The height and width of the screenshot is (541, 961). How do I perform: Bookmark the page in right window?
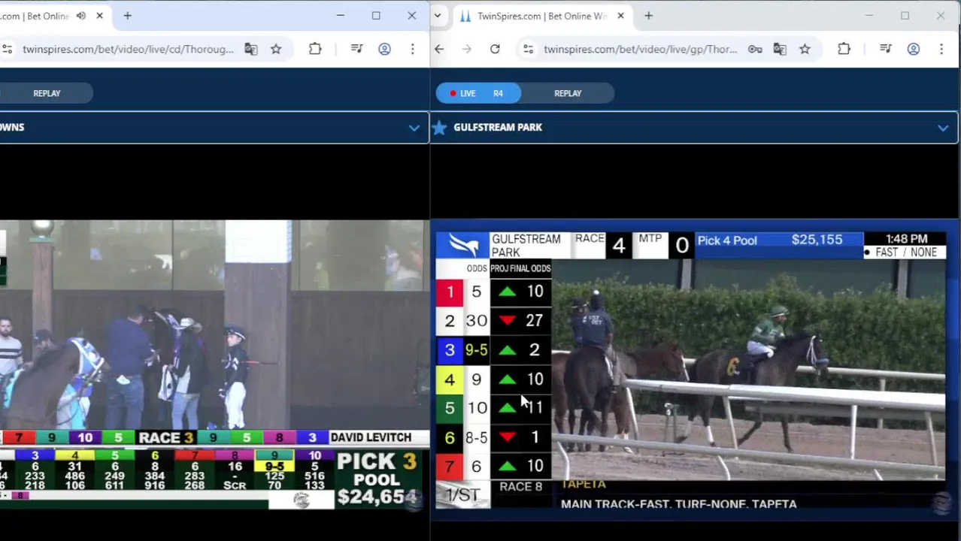tap(805, 49)
